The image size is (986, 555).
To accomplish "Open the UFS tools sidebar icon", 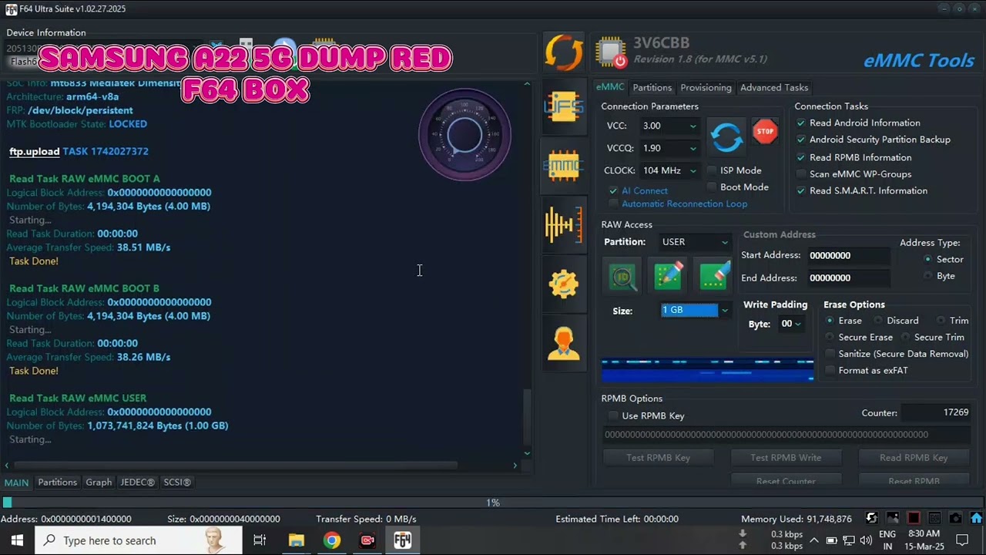I will click(x=564, y=108).
